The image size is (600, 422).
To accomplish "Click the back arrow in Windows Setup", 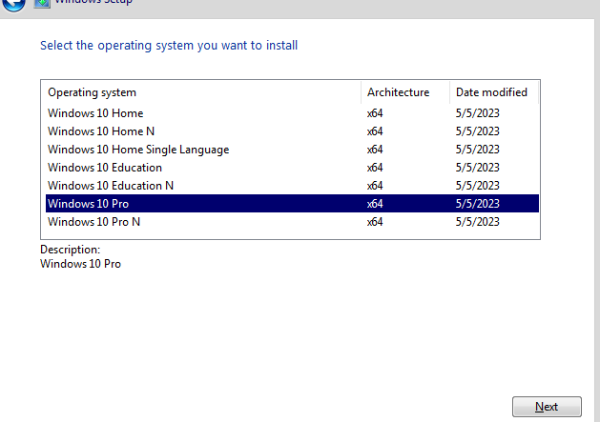I will click(x=13, y=4).
